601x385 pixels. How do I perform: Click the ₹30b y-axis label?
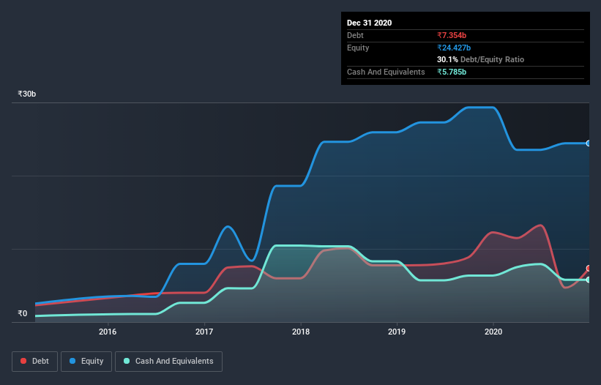point(27,94)
